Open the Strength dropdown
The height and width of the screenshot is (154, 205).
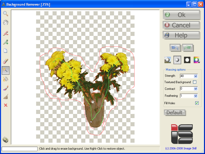pyautogui.click(x=196, y=76)
